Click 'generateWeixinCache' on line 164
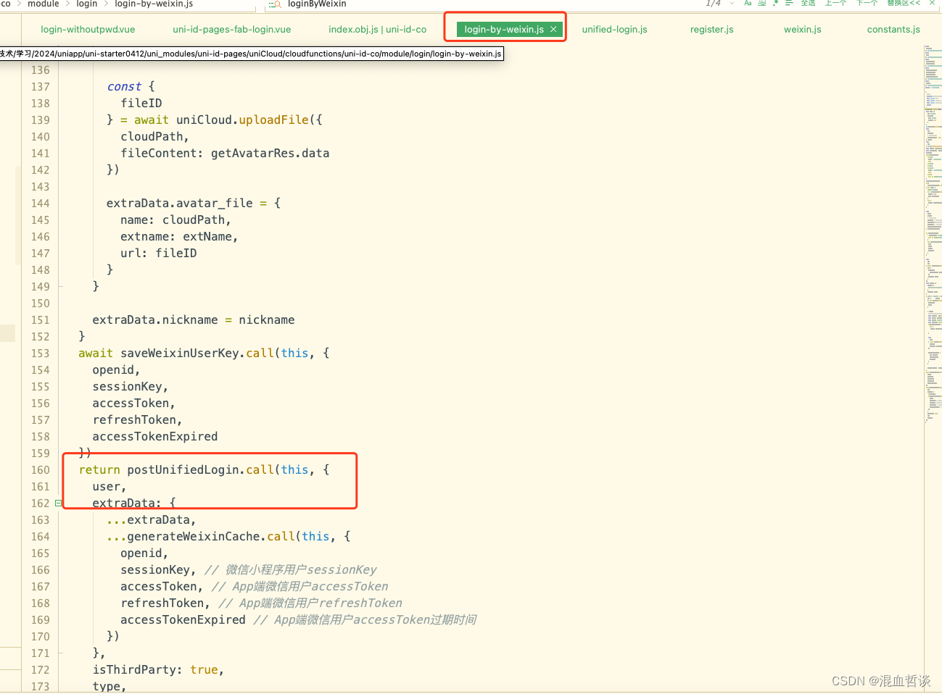The width and height of the screenshot is (942, 694). [194, 537]
